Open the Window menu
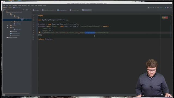The width and height of the screenshot is (174, 98). point(40,5)
